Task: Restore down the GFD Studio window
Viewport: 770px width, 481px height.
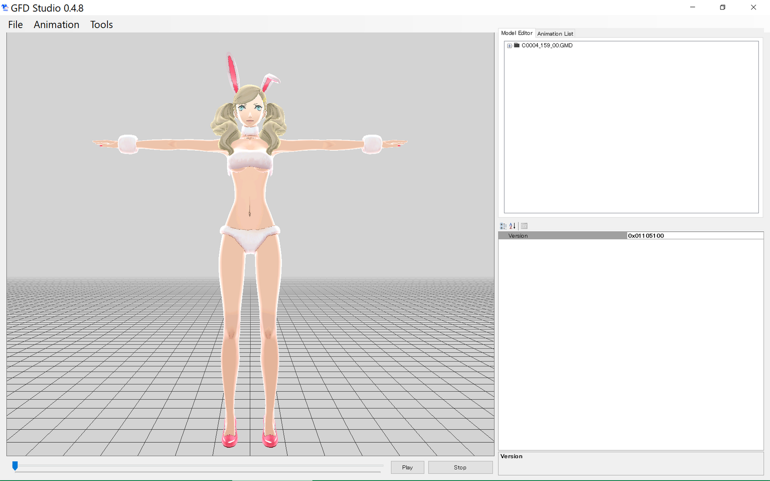Action: point(723,8)
